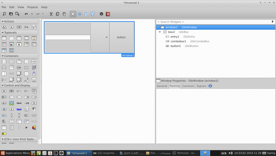Pick the Color Chooser Dialog toplevel icon
The image size is (276, 156).
pyautogui.click(x=11, y=45)
